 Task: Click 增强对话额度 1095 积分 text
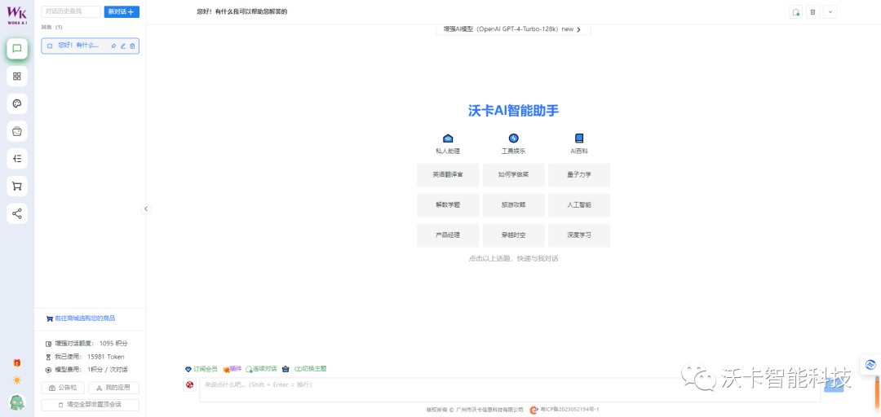87,343
